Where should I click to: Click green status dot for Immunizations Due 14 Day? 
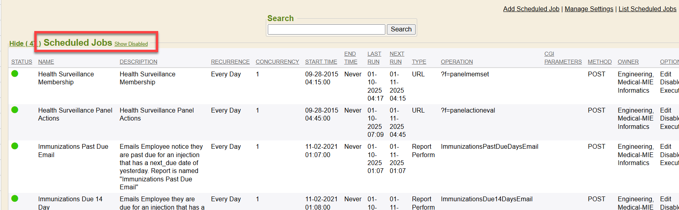click(15, 198)
